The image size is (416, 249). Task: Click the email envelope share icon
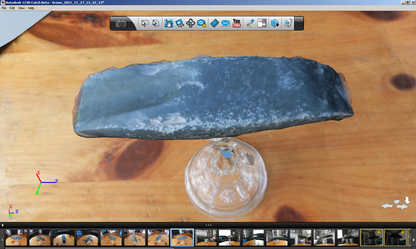[x=226, y=23]
